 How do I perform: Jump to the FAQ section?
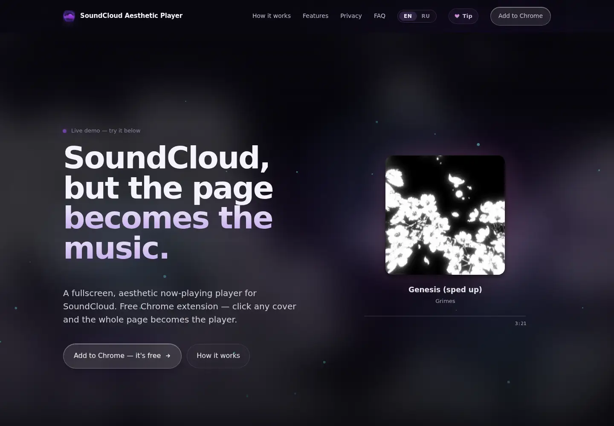click(x=379, y=16)
